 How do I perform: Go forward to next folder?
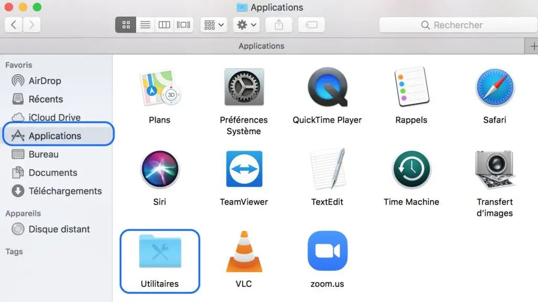tap(32, 25)
